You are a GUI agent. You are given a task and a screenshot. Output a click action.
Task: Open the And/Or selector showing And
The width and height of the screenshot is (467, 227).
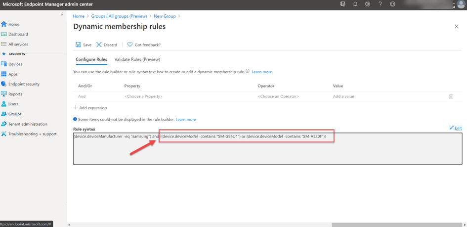(x=82, y=96)
